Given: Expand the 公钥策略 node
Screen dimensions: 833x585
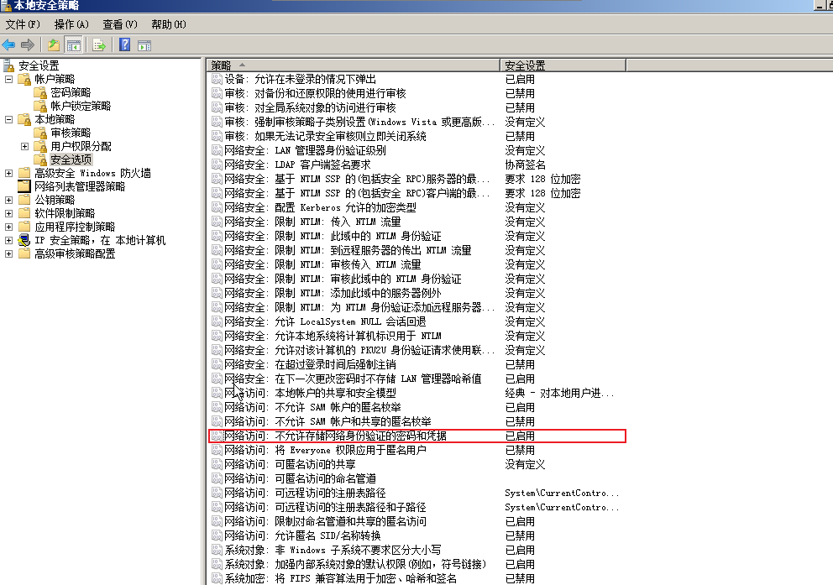Looking at the screenshot, I should point(8,200).
